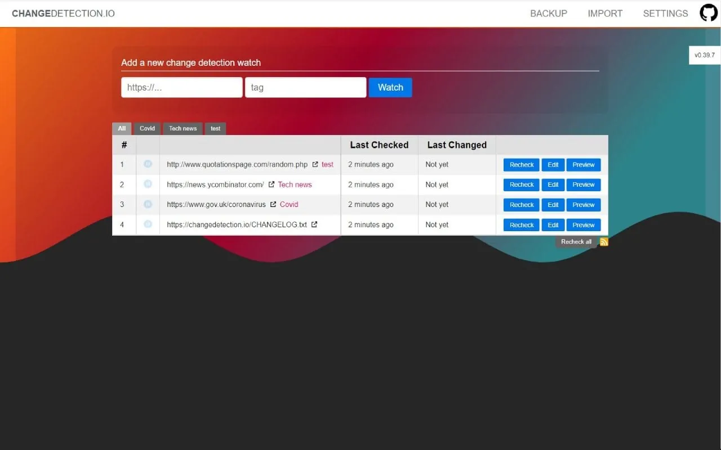This screenshot has width=721, height=450.
Task: Recheck the CHANGELOG.txt watch
Action: pyautogui.click(x=522, y=225)
